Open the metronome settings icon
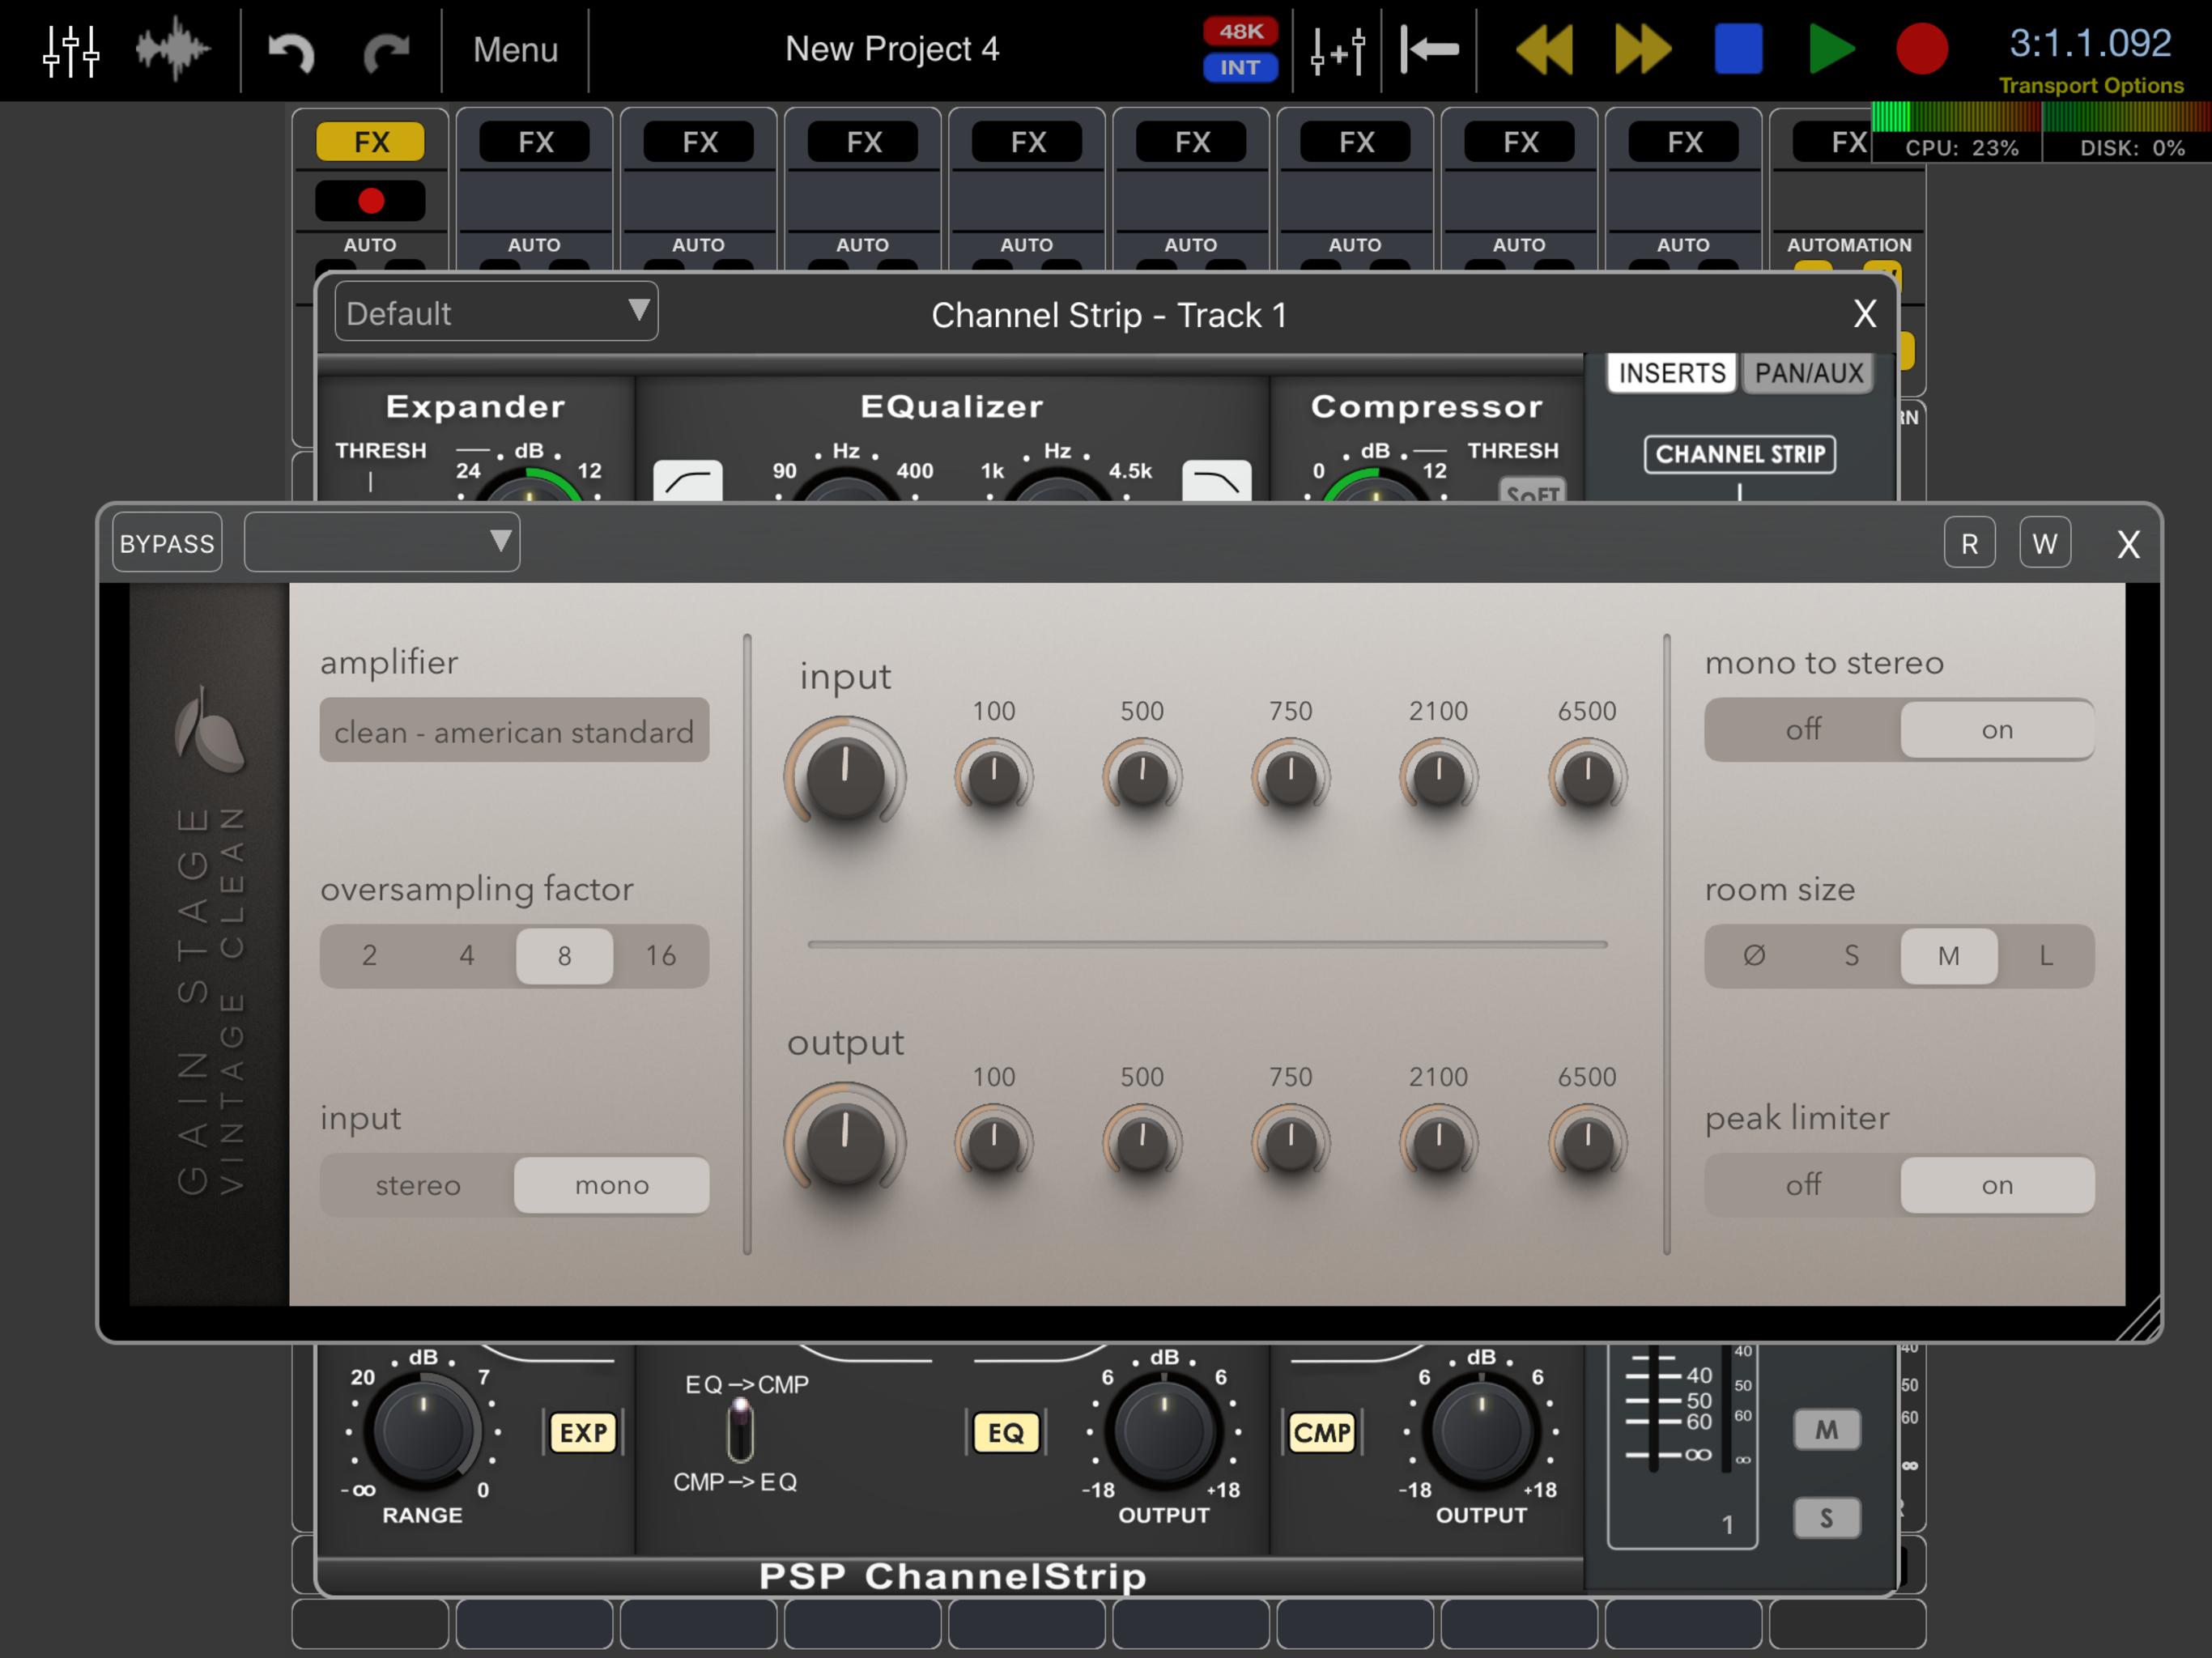This screenshot has height=1658, width=2212. click(x=1337, y=50)
